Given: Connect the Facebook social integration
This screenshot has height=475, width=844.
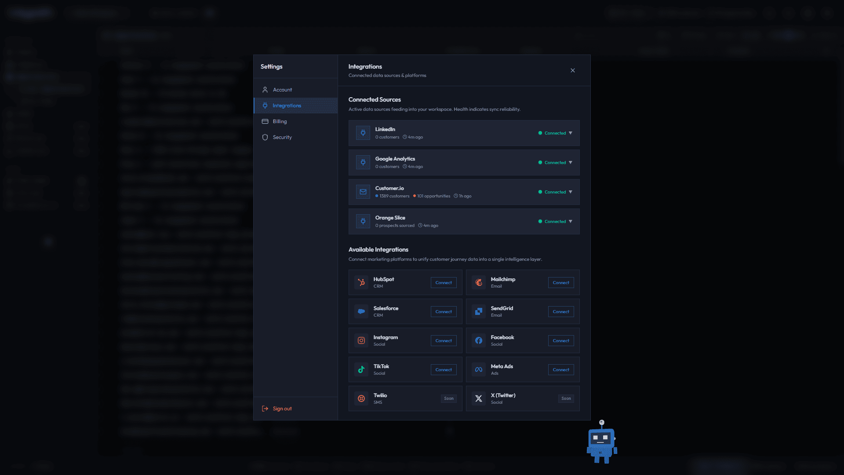Looking at the screenshot, I should coord(561,340).
